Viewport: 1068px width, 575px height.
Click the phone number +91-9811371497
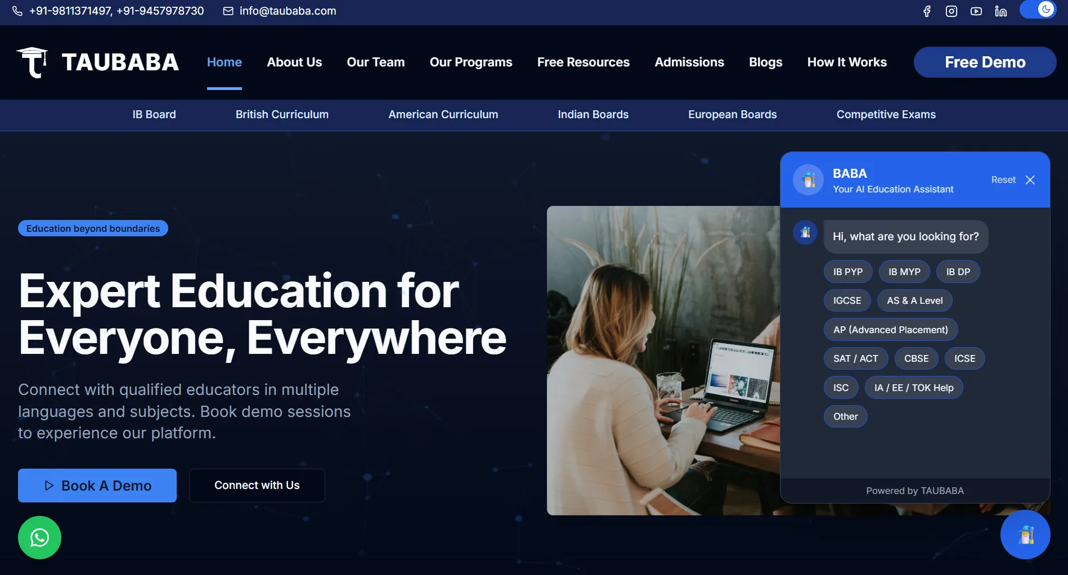click(x=70, y=11)
